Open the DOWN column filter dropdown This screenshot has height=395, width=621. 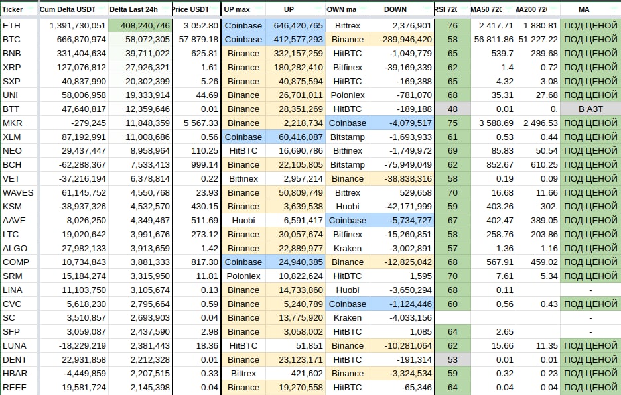[x=427, y=9]
